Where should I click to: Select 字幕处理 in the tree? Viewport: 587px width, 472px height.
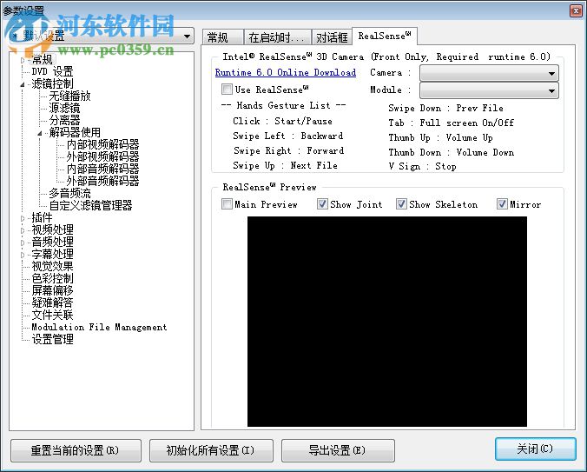52,254
